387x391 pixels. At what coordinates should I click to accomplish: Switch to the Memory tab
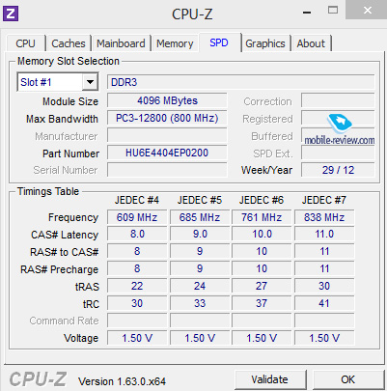(175, 43)
